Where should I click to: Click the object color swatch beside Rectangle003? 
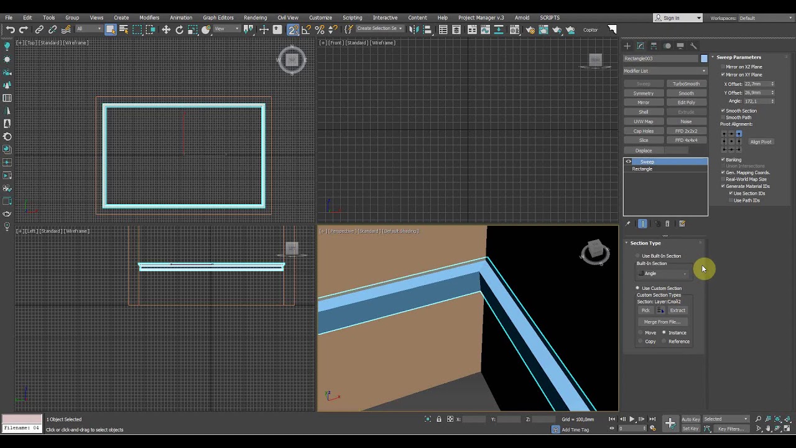(x=704, y=58)
